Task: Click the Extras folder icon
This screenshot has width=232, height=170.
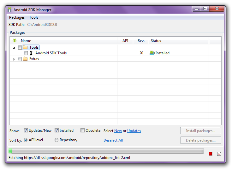Action: click(25, 59)
